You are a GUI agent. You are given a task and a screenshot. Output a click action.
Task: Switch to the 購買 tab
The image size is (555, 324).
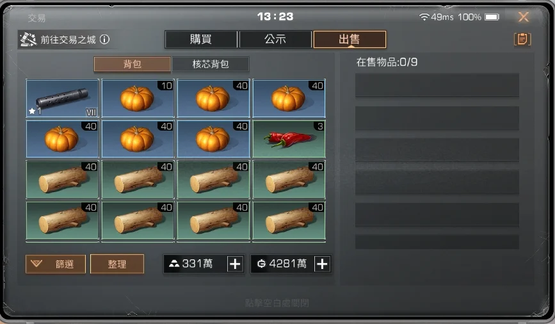(201, 39)
